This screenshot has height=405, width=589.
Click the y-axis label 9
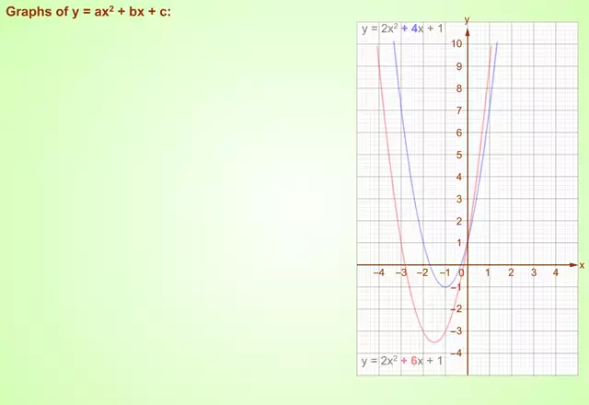tap(459, 66)
